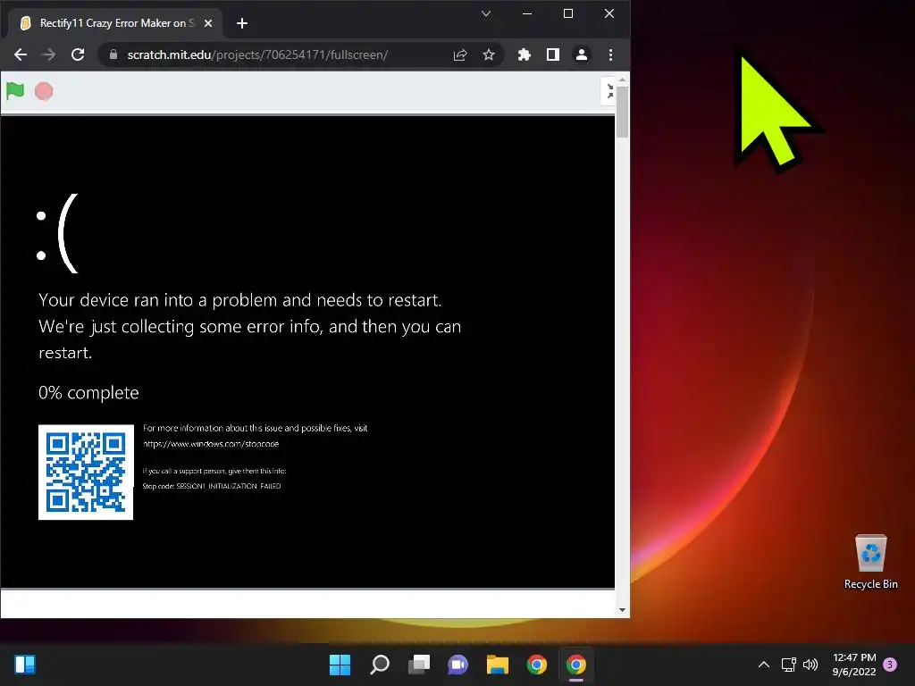Open Chrome three-dot menu
This screenshot has height=686, width=915.
click(x=610, y=54)
